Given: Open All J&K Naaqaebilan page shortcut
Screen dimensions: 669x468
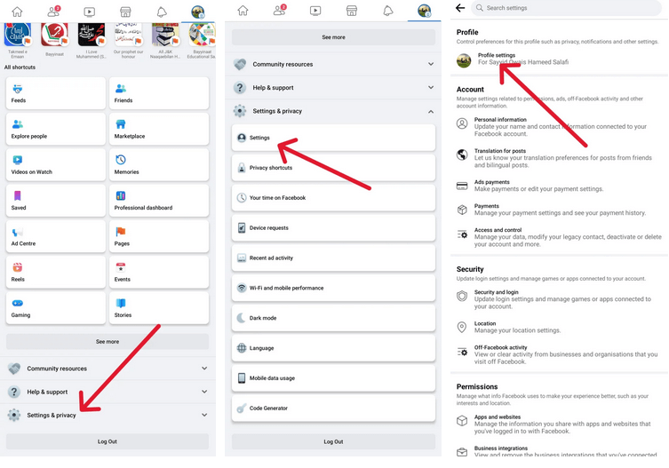Looking at the screenshot, I should (165, 41).
